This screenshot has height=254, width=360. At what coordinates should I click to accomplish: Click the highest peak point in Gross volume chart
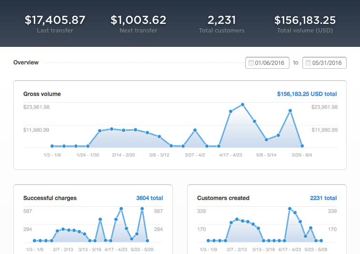[243, 105]
